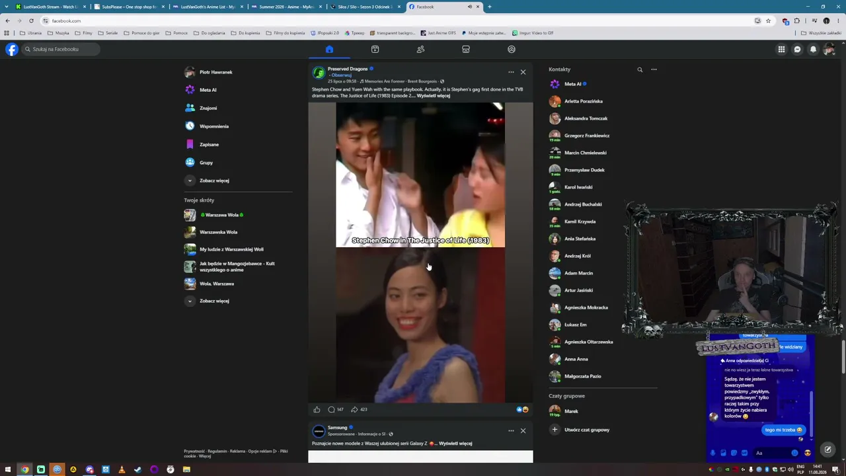This screenshot has height=476, width=846.
Task: Search contacts with the Kontakty magnifier
Action: coord(640,69)
